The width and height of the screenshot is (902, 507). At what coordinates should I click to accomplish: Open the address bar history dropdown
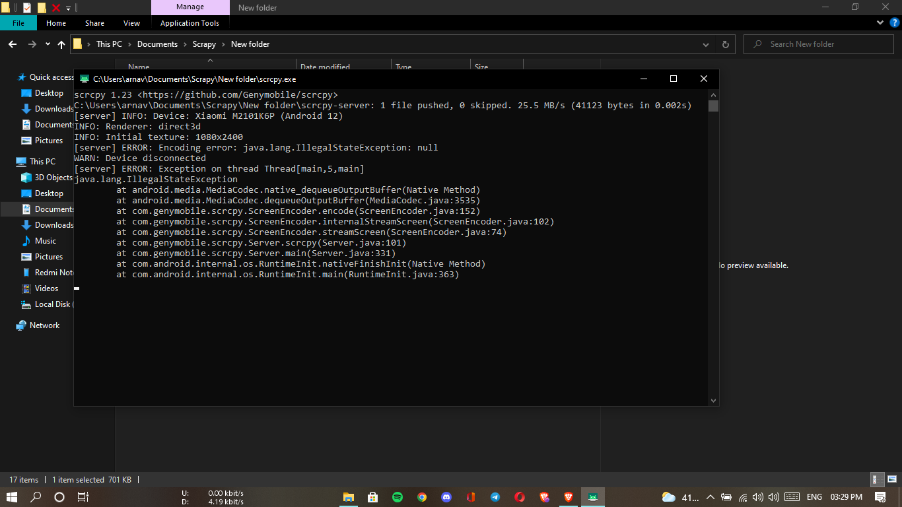[706, 44]
